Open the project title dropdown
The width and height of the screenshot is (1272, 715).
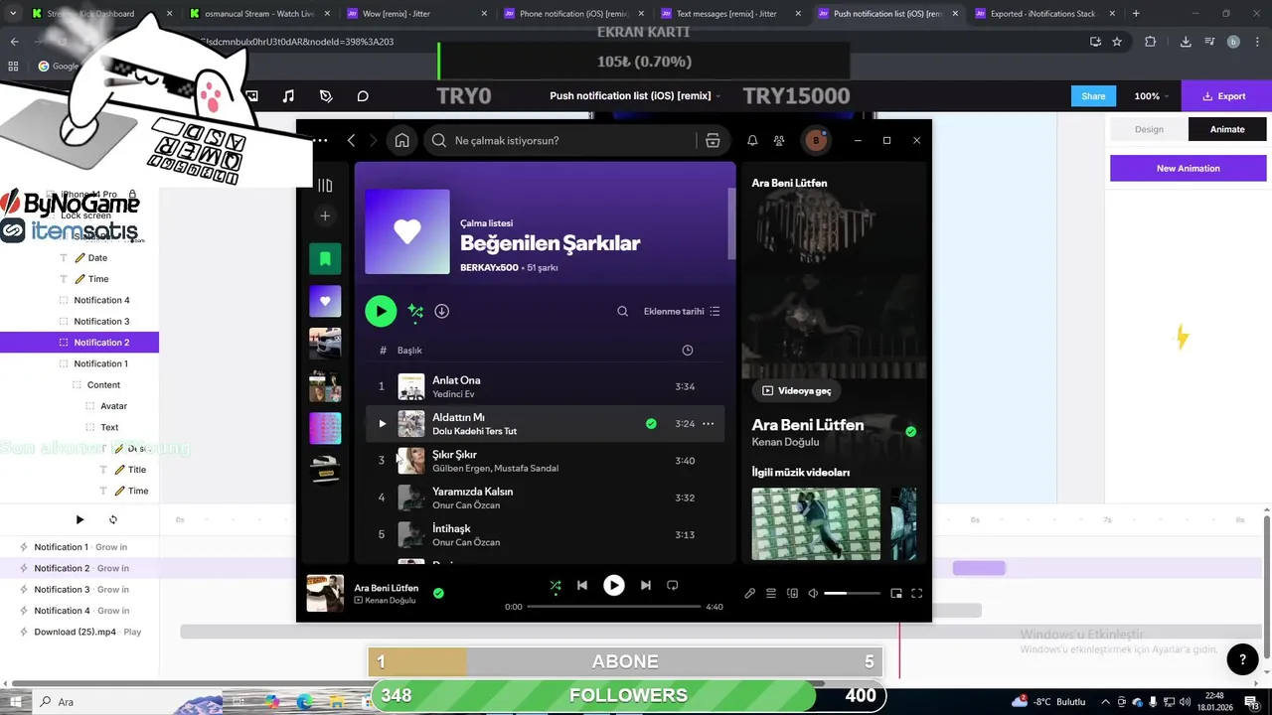click(x=636, y=96)
